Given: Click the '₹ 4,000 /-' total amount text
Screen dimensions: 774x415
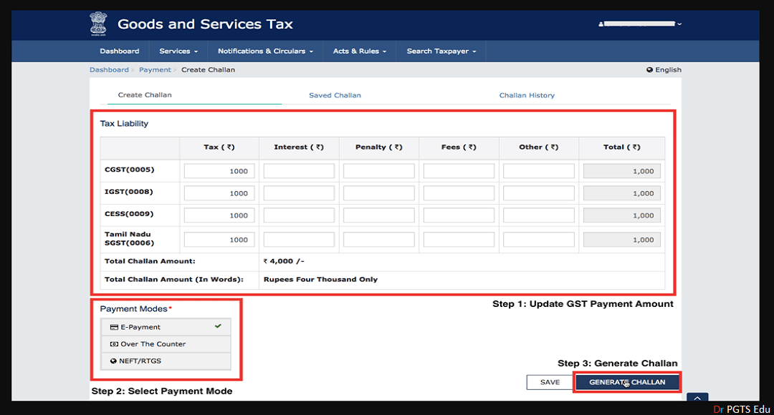Looking at the screenshot, I should click(x=284, y=261).
